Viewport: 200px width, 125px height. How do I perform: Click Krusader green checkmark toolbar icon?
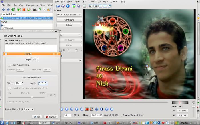(x=19, y=9)
